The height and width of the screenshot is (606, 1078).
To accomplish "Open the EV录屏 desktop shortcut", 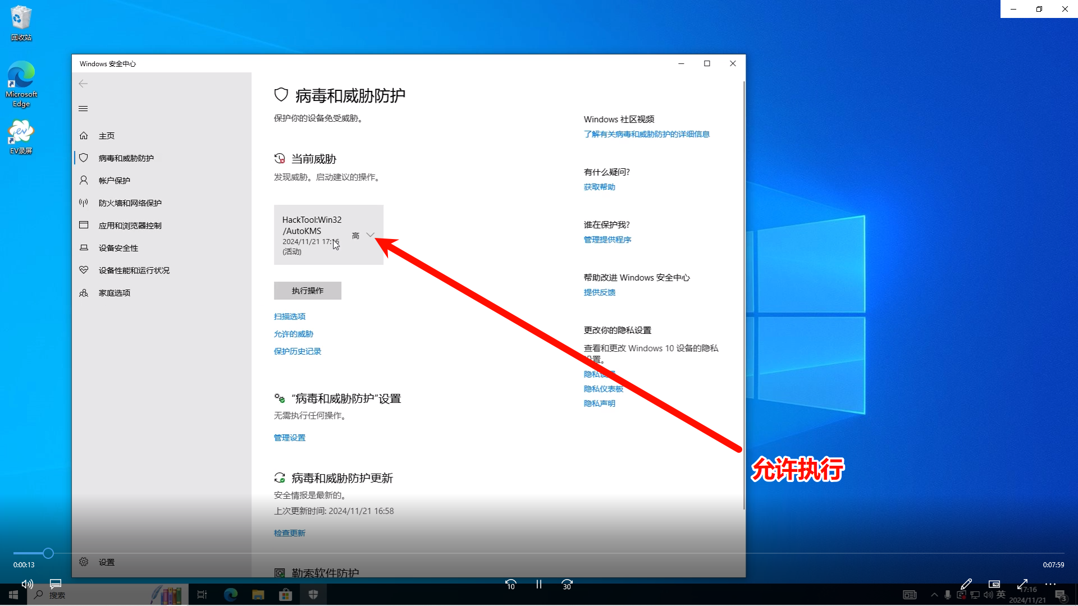I will point(21,137).
